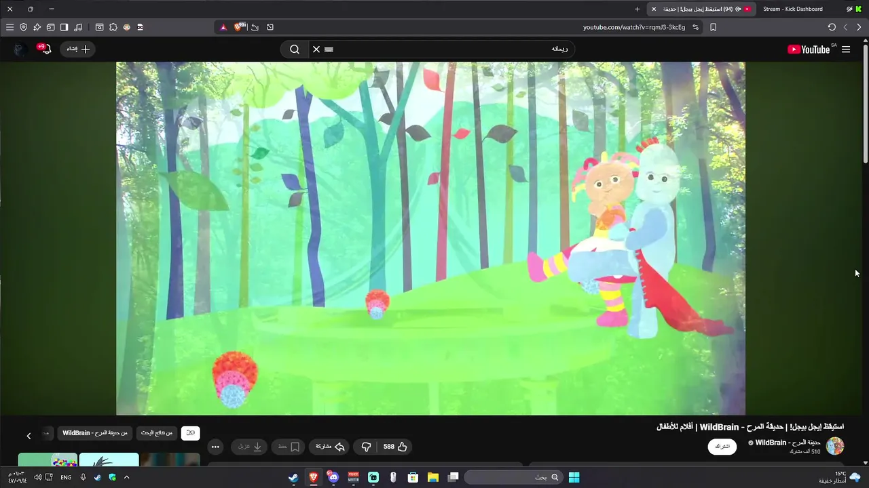Open Voicemeeter from the taskbar
869x488 pixels.
click(x=353, y=477)
